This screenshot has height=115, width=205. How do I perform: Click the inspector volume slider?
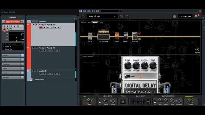[x=16, y=35]
